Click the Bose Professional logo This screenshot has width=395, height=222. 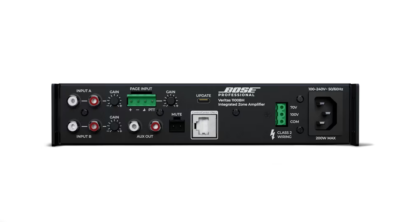pyautogui.click(x=239, y=92)
